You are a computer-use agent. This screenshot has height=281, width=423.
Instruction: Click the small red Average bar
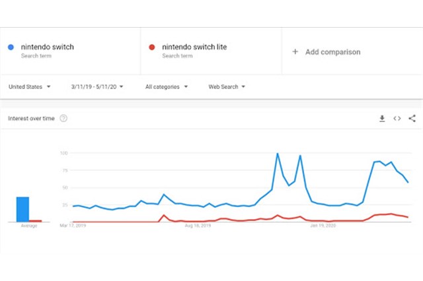point(35,221)
